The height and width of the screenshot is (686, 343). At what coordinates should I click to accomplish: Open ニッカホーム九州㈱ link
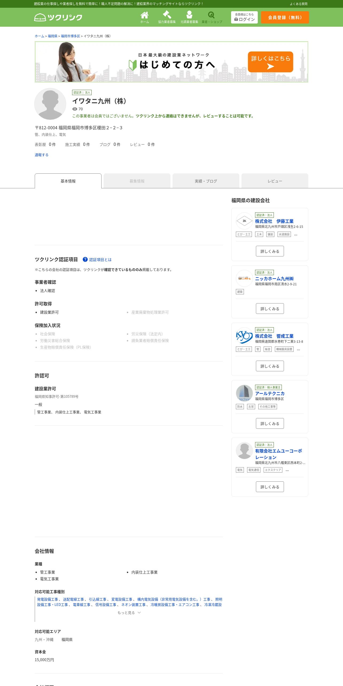(274, 279)
